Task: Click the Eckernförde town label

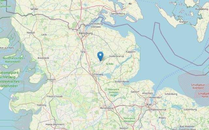Action: coord(122,82)
